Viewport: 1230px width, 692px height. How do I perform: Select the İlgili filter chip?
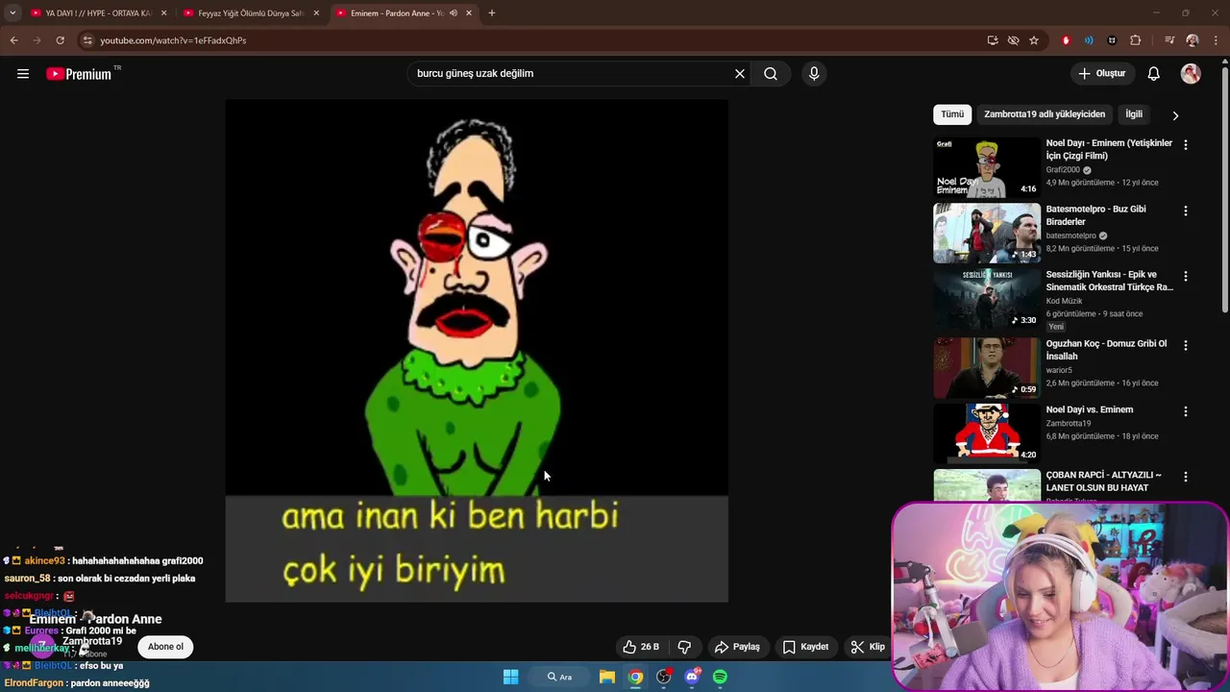click(x=1134, y=114)
